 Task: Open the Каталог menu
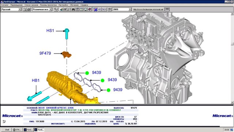tap(5, 5)
